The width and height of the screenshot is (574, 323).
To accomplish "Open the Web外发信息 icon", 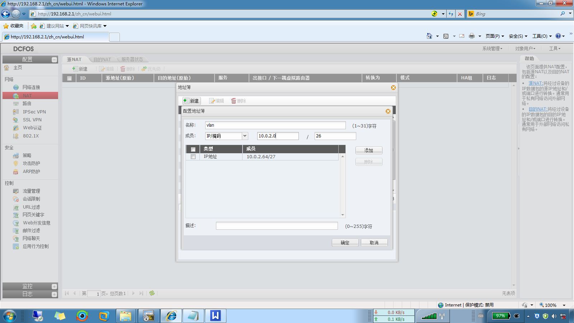I will point(16,223).
